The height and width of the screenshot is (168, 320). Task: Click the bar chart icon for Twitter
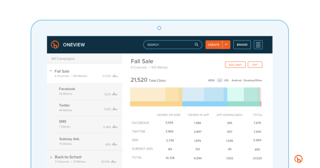(115, 109)
